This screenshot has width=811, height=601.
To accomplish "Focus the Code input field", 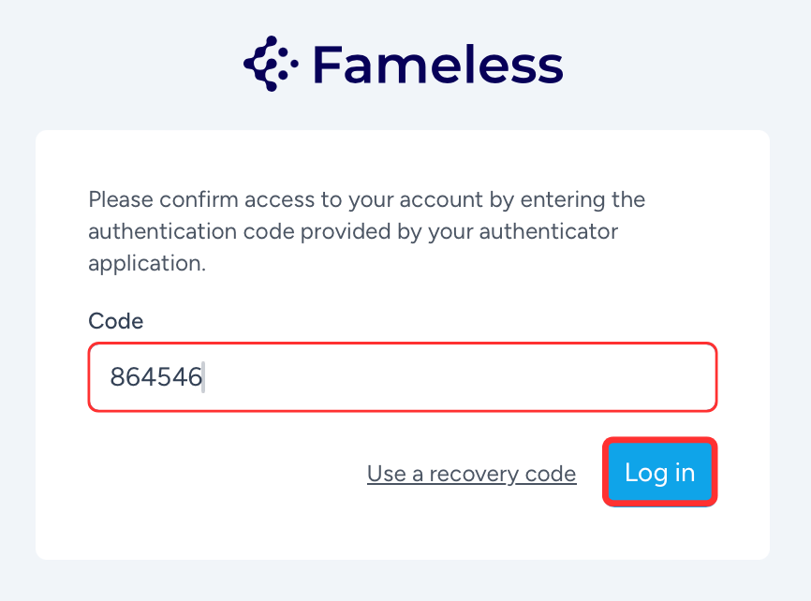I will [x=403, y=377].
